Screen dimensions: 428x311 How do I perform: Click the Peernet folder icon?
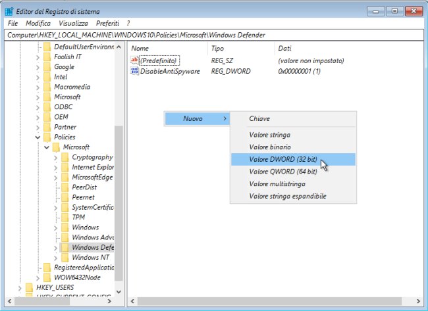(x=65, y=197)
